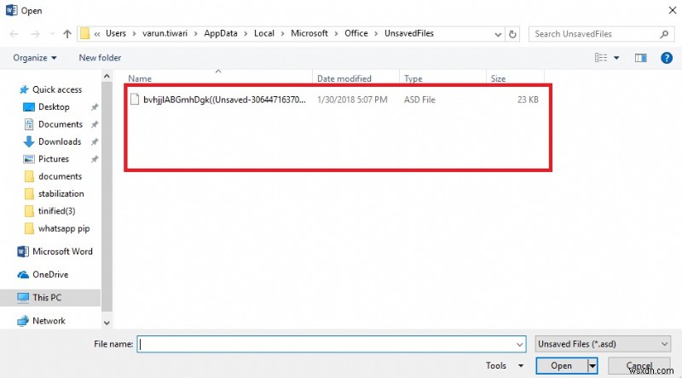The width and height of the screenshot is (682, 378).
Task: Click the Cancel button
Action: 639,366
